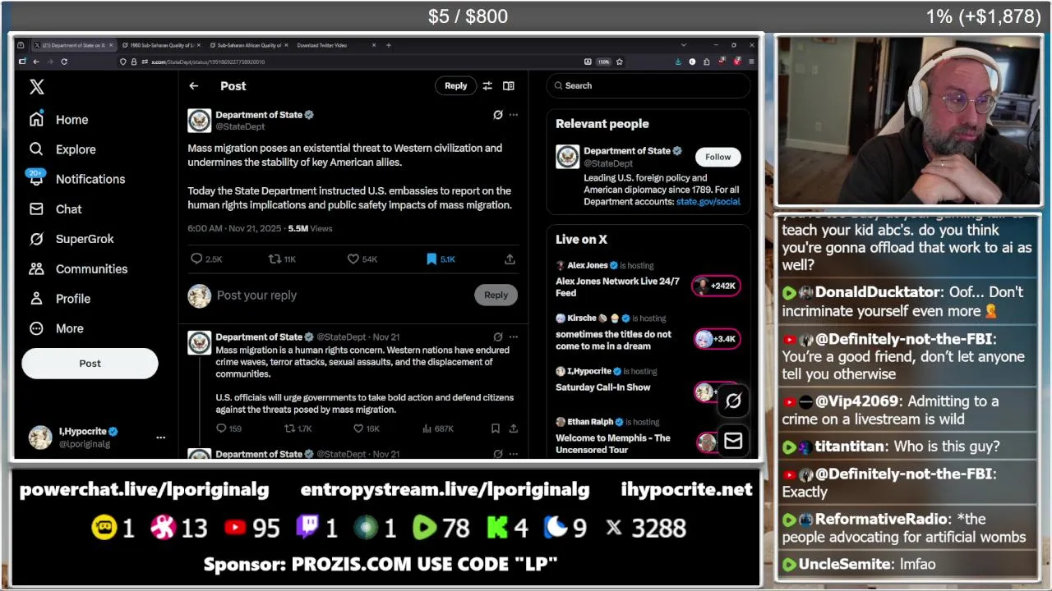Open more options on main post

(514, 115)
